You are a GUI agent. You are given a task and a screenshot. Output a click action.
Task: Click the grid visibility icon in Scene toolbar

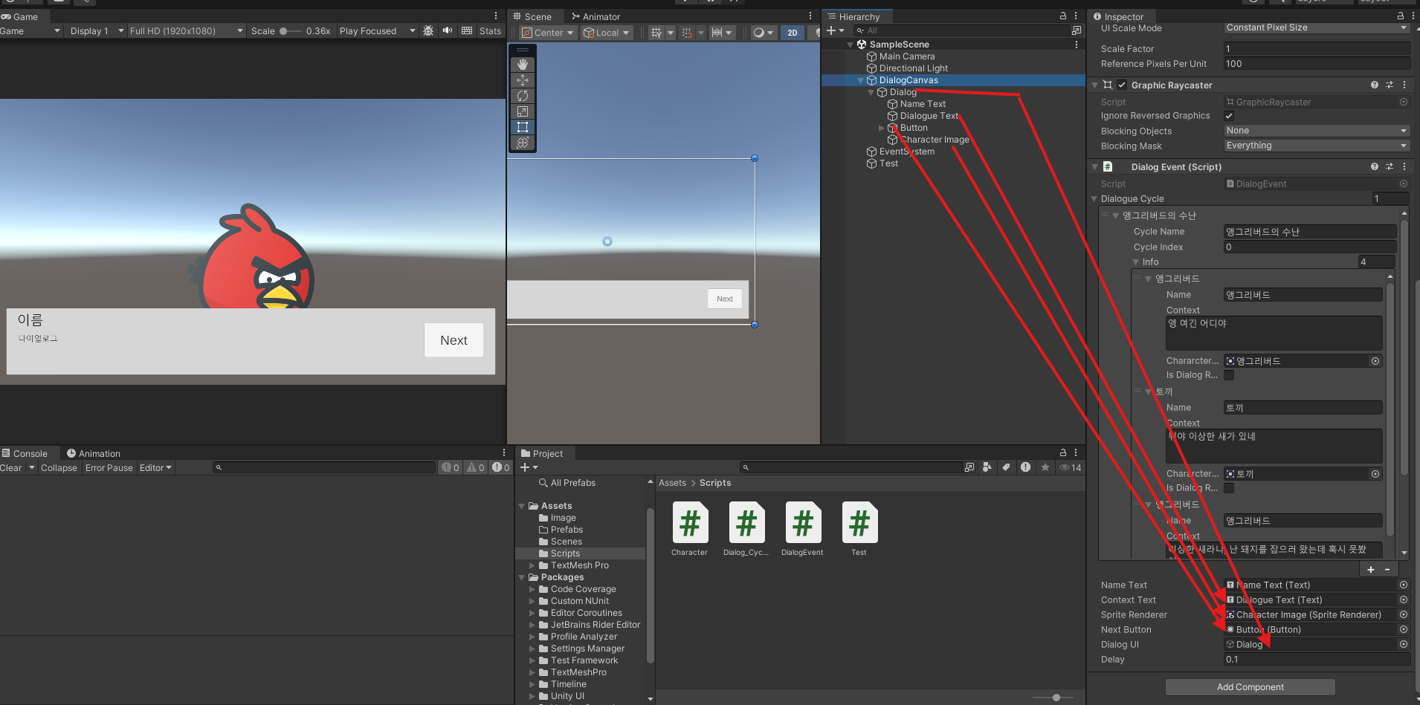[656, 33]
